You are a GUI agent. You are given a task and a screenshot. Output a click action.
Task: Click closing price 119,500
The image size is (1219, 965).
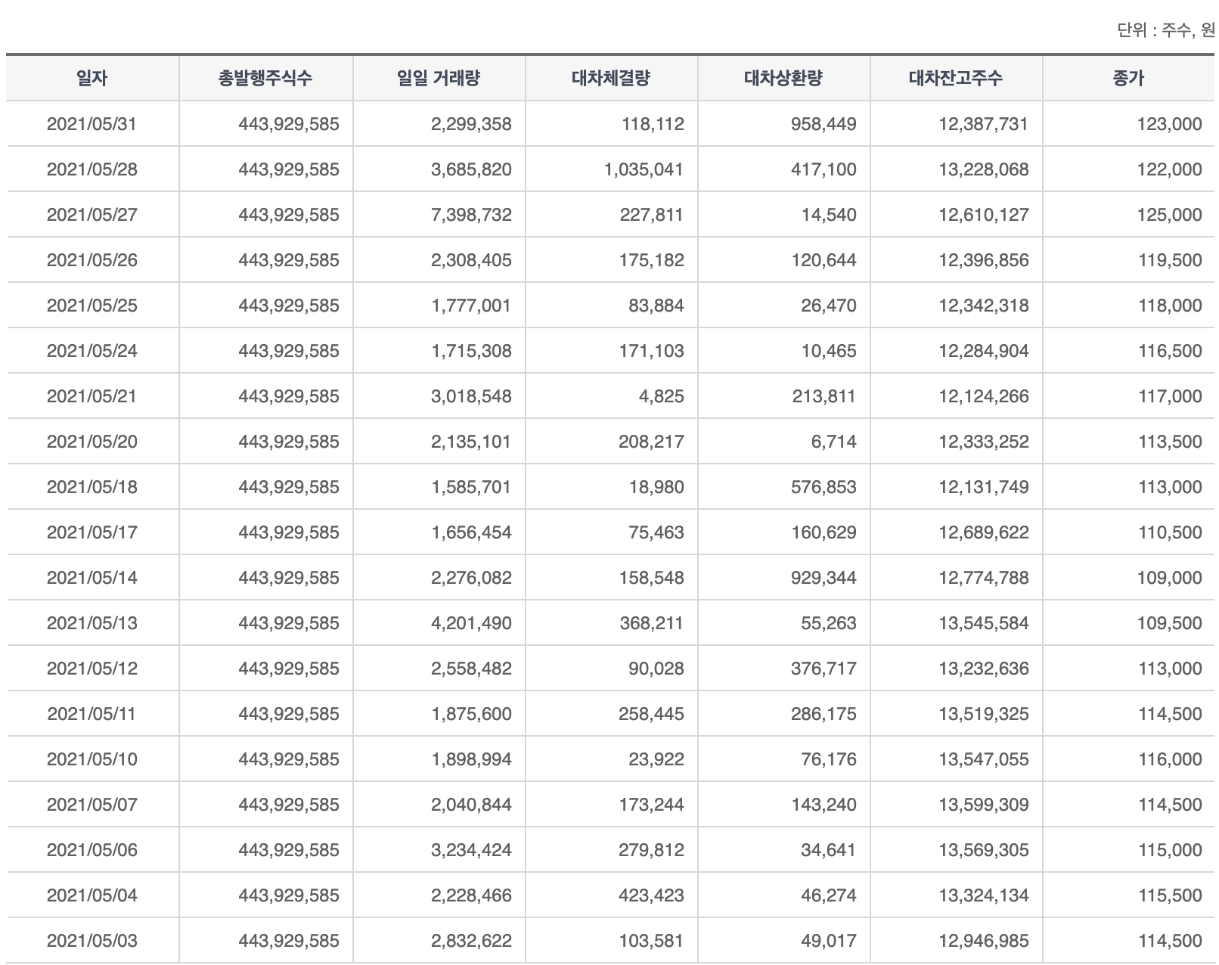(x=1170, y=260)
